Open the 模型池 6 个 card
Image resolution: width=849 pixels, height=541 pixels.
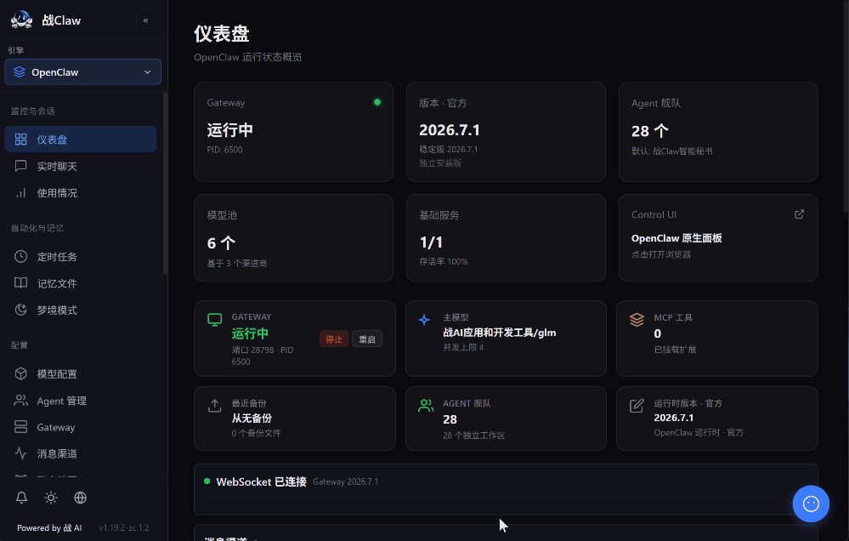(293, 238)
